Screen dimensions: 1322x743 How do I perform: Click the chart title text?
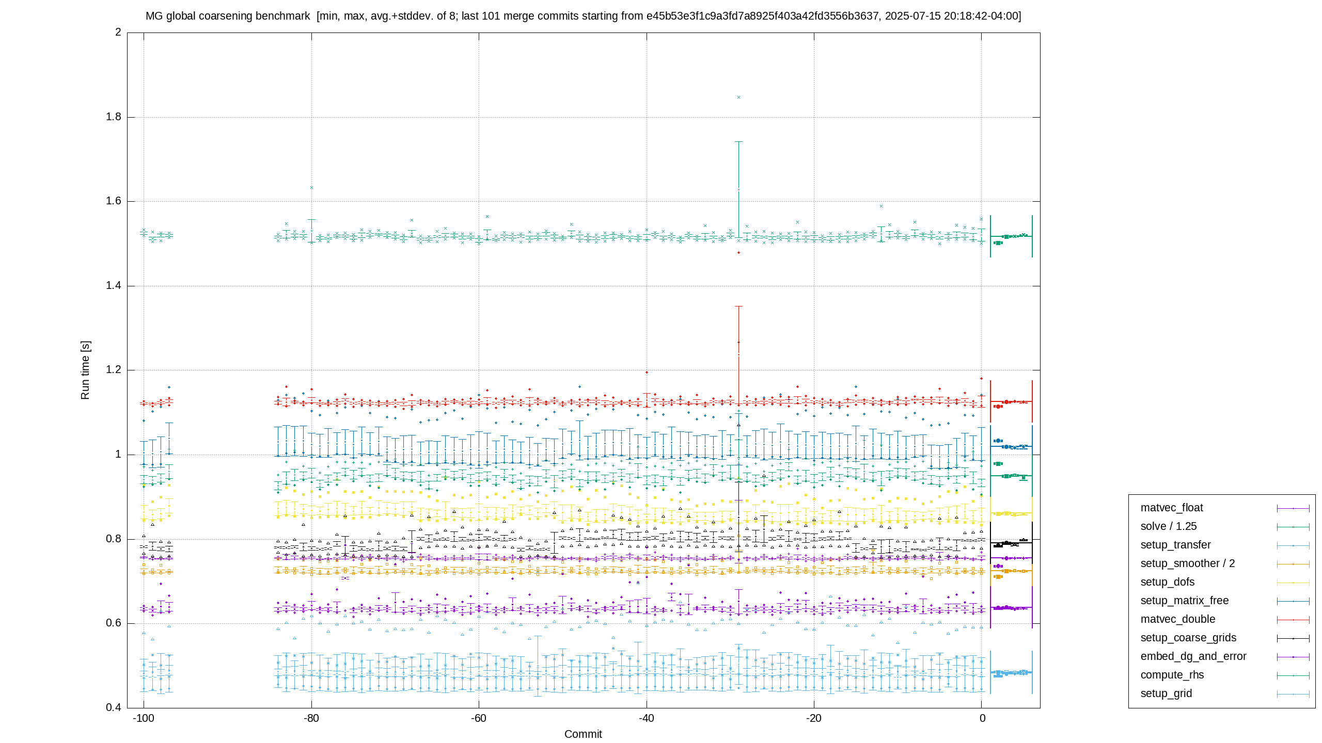[583, 16]
